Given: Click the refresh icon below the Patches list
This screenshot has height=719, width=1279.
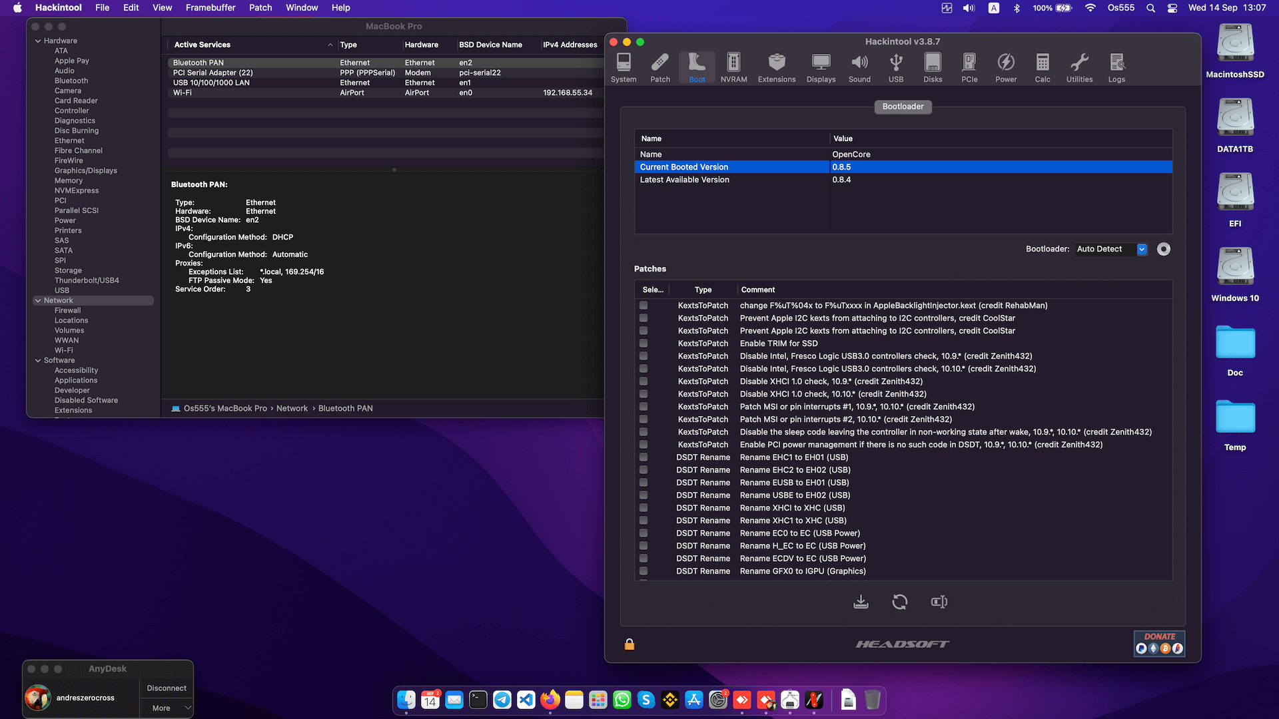Looking at the screenshot, I should (x=900, y=602).
